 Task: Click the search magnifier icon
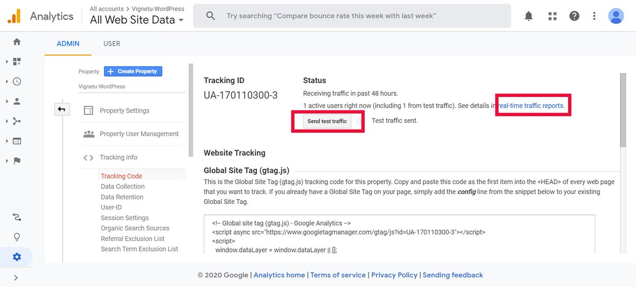pyautogui.click(x=210, y=16)
